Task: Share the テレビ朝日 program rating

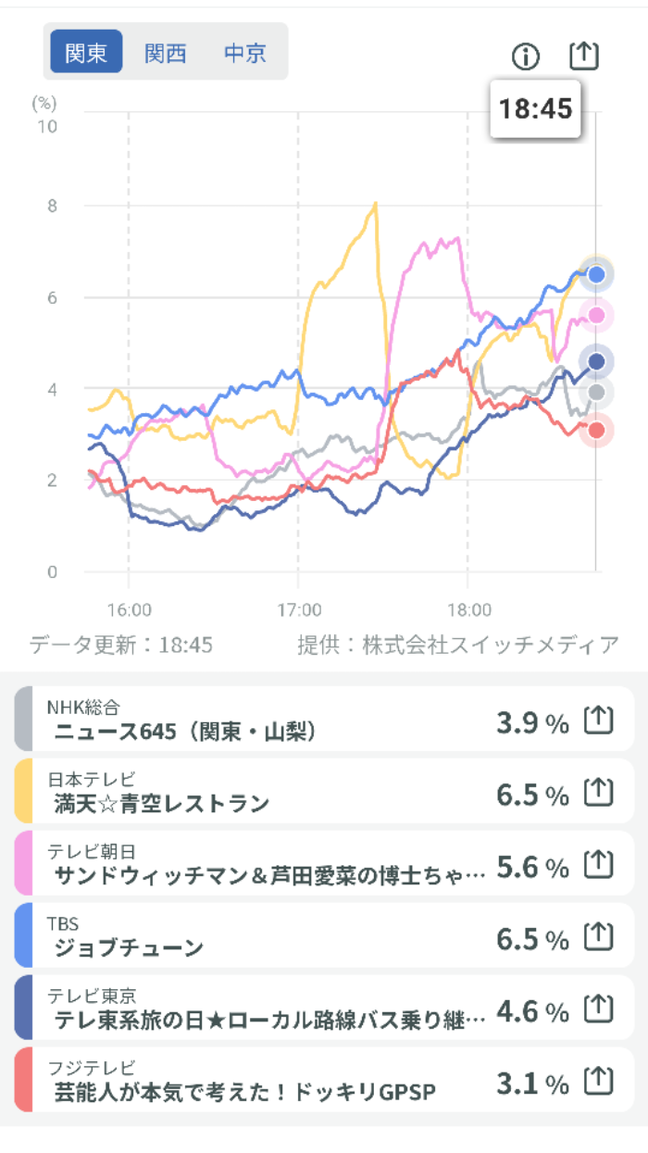Action: (599, 864)
